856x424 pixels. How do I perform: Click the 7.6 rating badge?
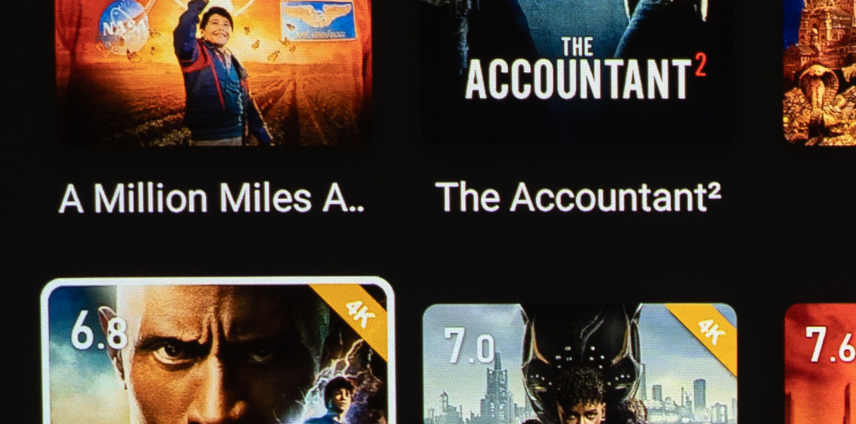click(829, 344)
